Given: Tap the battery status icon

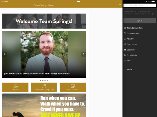Looking at the screenshot, I should point(154,1).
